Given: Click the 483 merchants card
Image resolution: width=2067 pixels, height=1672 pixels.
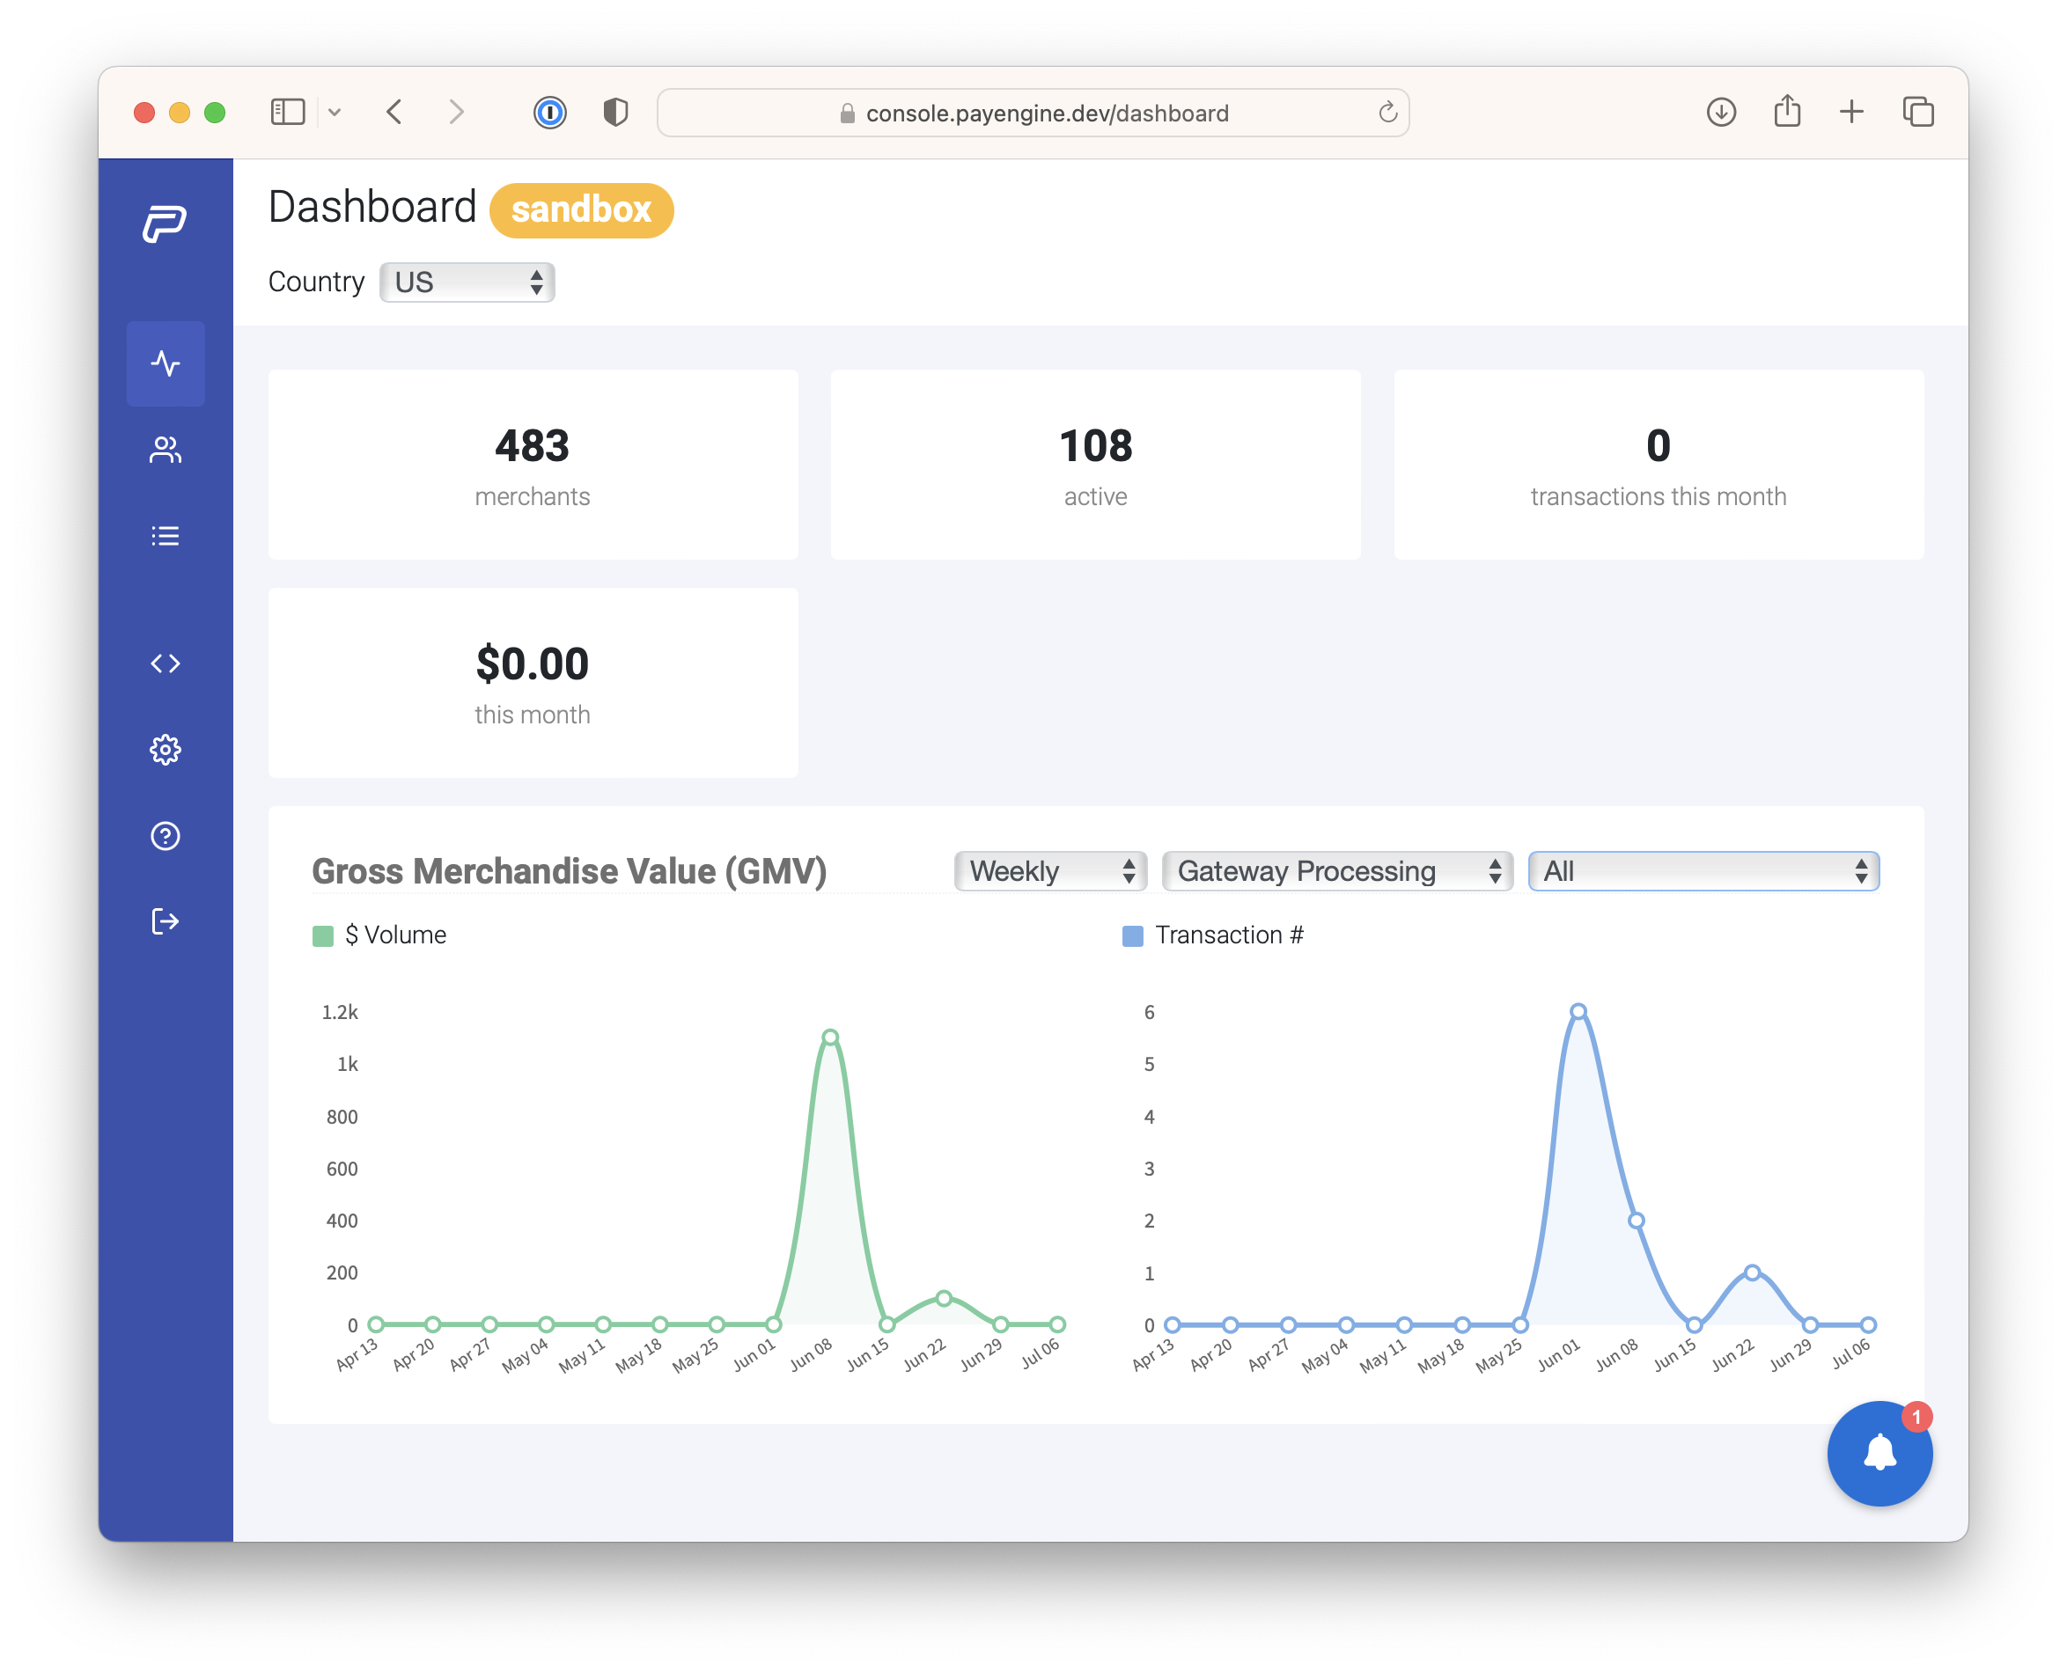Looking at the screenshot, I should click(x=533, y=466).
